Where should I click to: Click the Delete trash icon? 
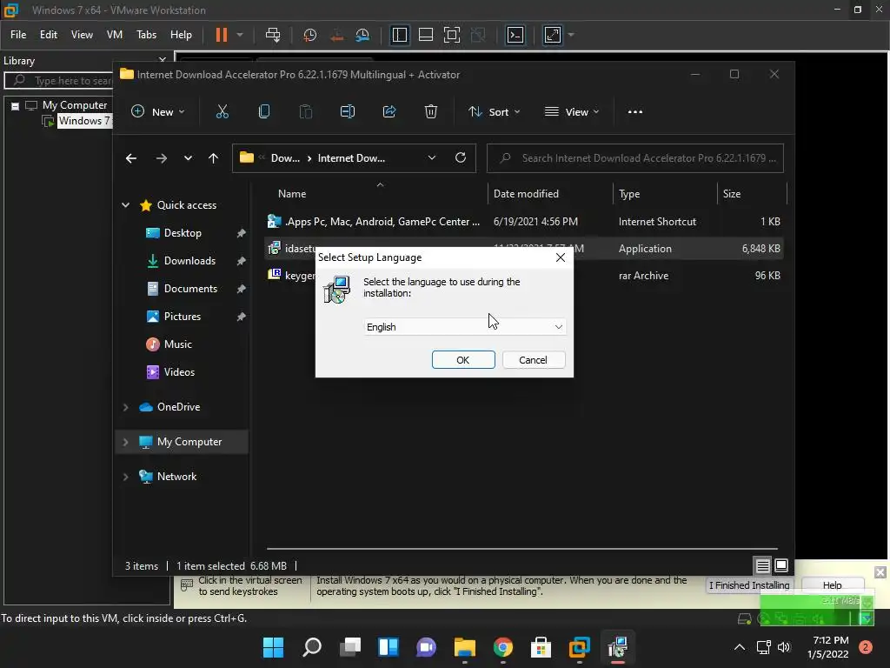pyautogui.click(x=431, y=112)
